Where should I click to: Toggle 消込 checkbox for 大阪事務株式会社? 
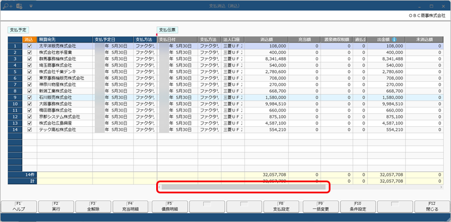(29, 104)
